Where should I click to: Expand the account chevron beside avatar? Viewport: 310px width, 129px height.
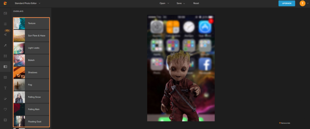coord(308,3)
